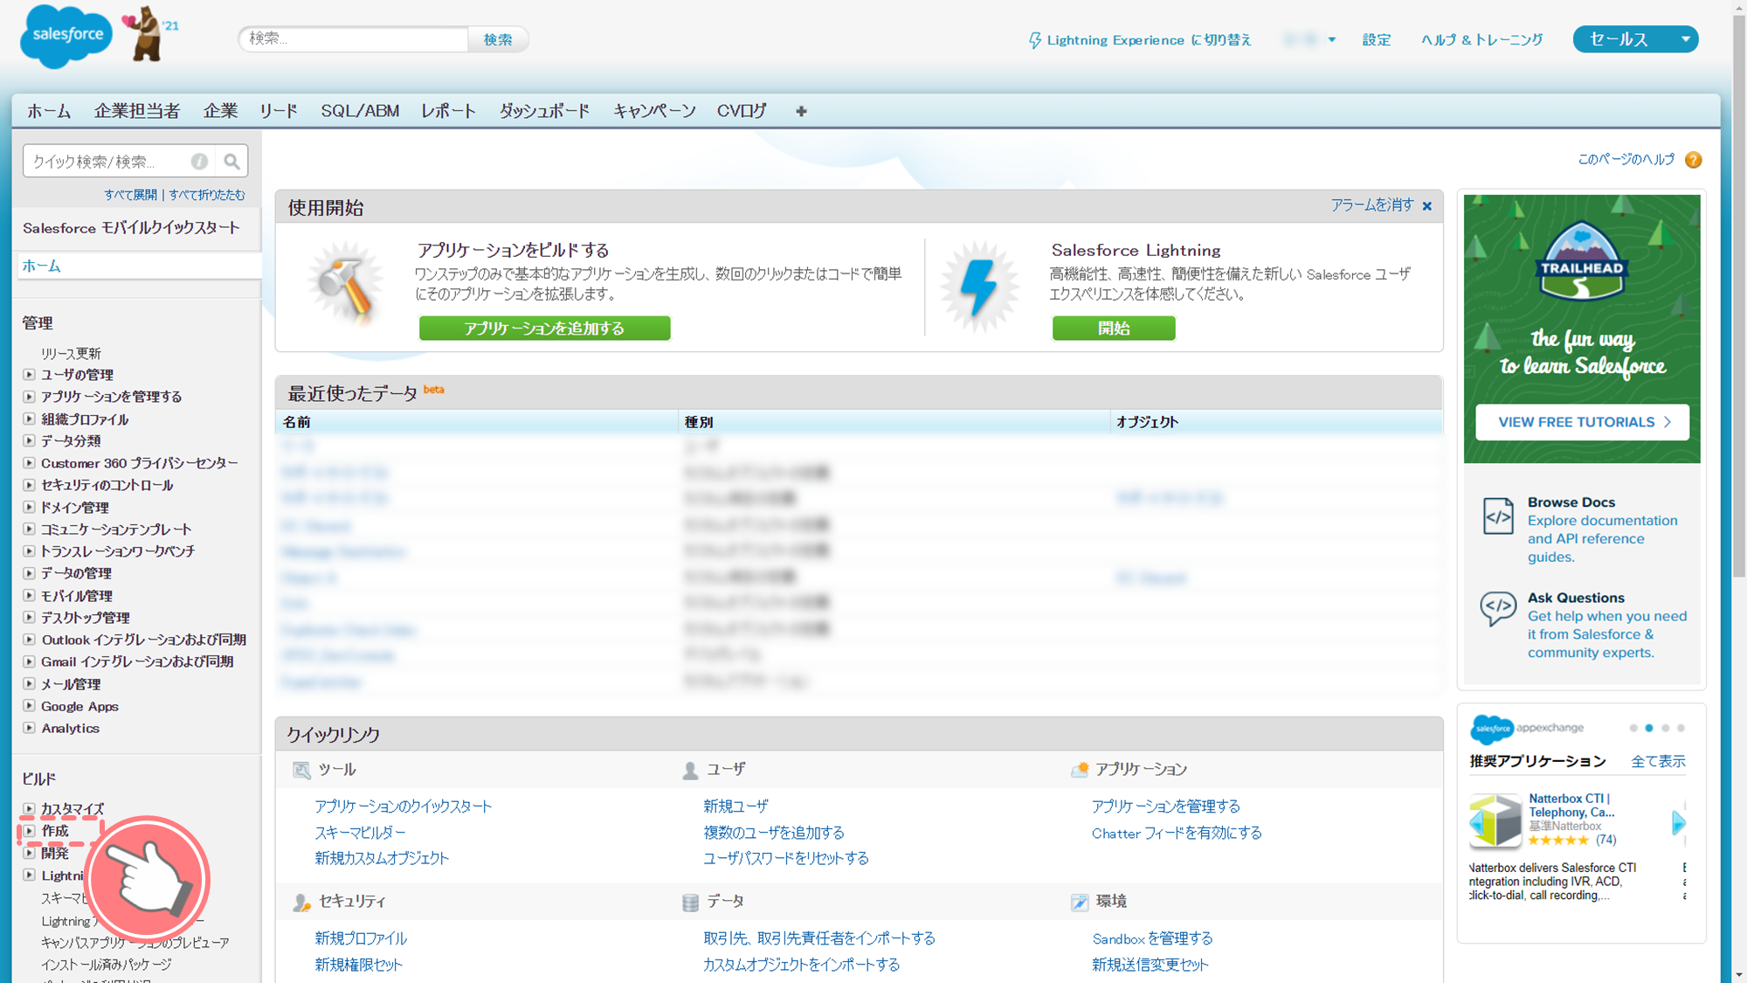The width and height of the screenshot is (1747, 983).
Task: Click the 名前 column header
Action: pyautogui.click(x=296, y=422)
